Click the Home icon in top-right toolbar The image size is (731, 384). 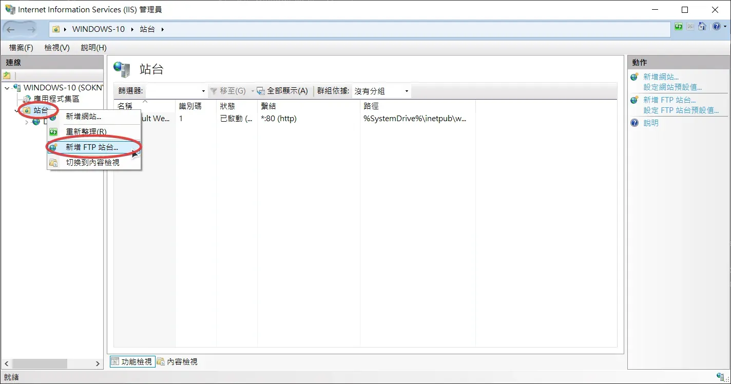tap(702, 27)
